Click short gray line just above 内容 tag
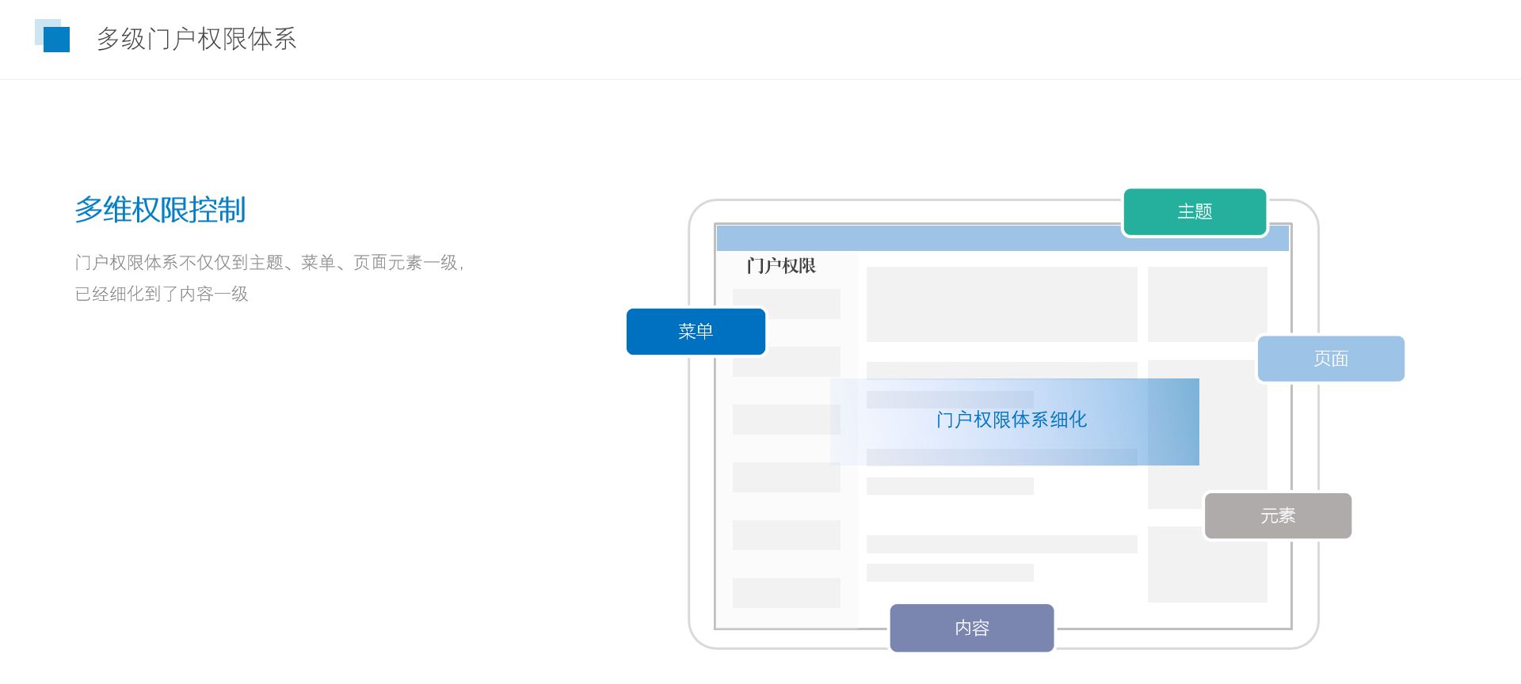The width and height of the screenshot is (1521, 684). tap(949, 572)
